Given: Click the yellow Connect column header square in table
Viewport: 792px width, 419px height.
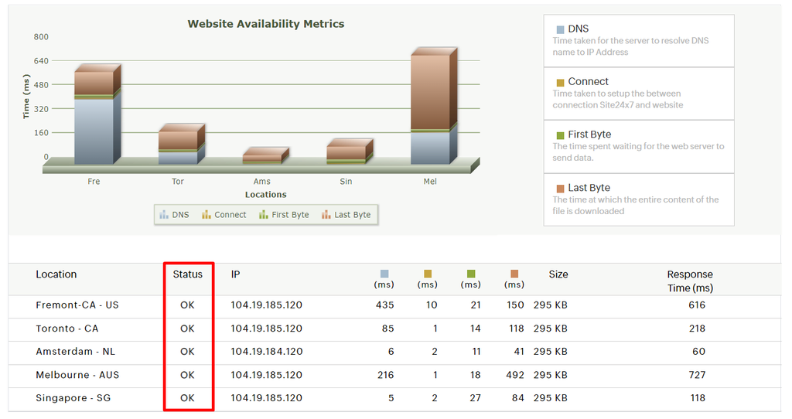Looking at the screenshot, I should (428, 274).
